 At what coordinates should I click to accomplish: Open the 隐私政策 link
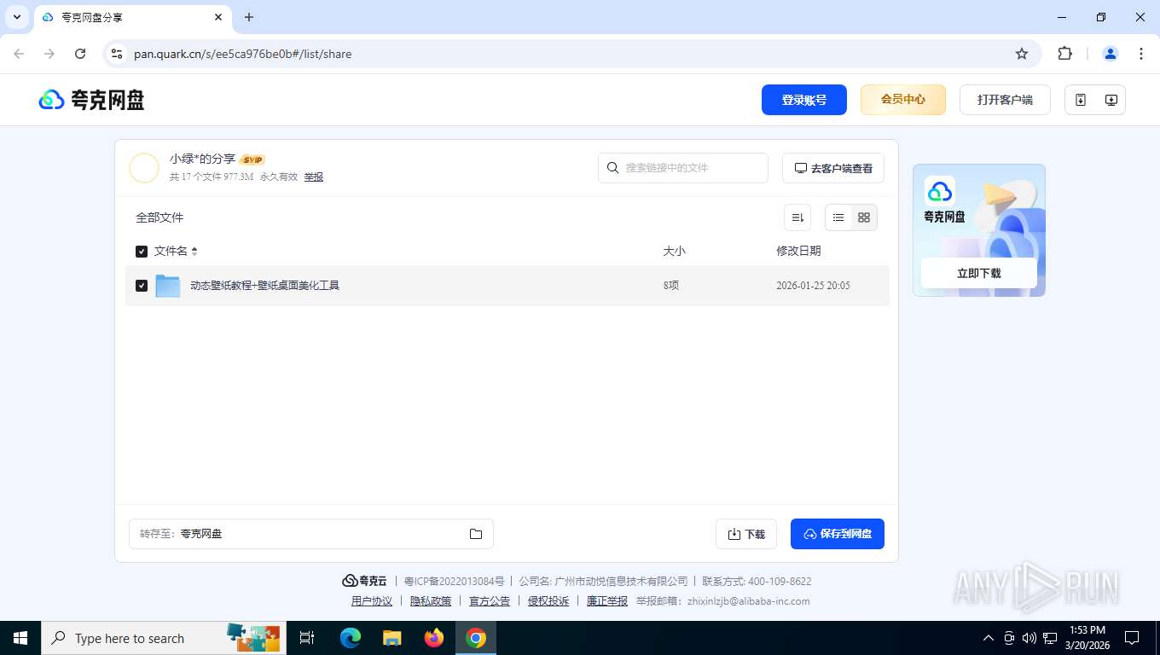(431, 601)
